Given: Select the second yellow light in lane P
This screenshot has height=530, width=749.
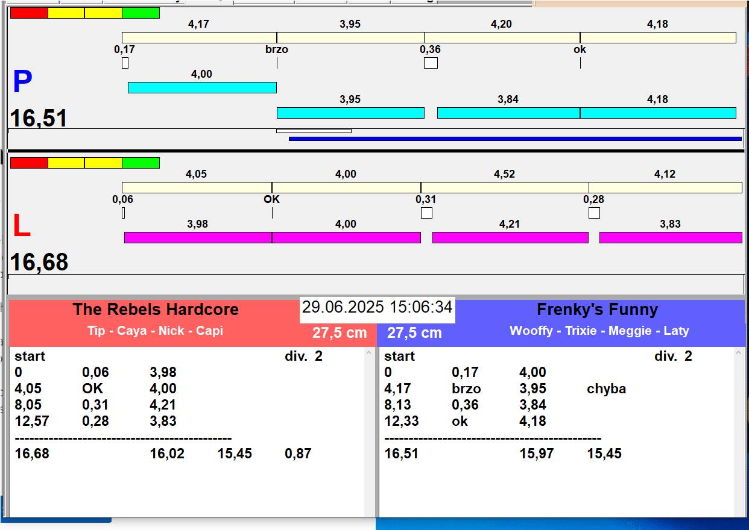Looking at the screenshot, I should click(x=103, y=13).
